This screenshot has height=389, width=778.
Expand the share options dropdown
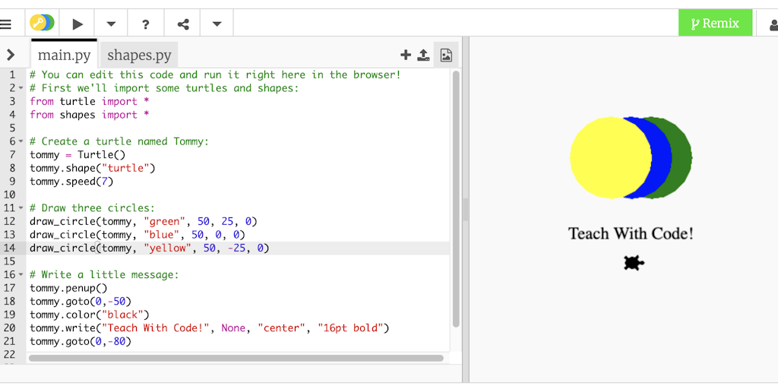coord(217,24)
